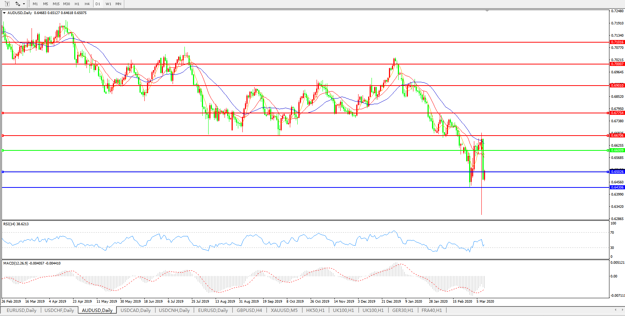Switch chart to H4 timeframe
The width and height of the screenshot is (625, 316).
click(87, 4)
